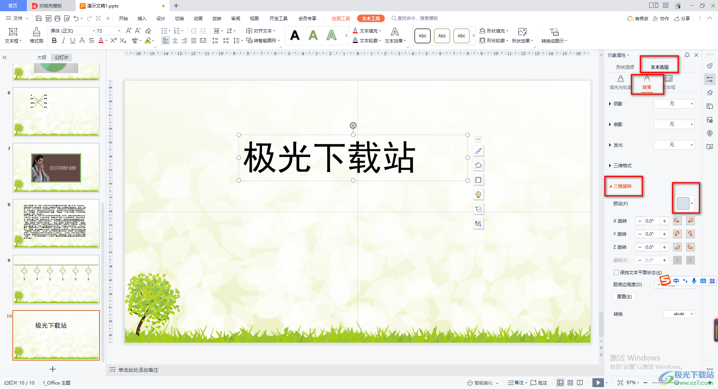Switch to slide sorter view icon
Image resolution: width=718 pixels, height=389 pixels.
click(570, 383)
